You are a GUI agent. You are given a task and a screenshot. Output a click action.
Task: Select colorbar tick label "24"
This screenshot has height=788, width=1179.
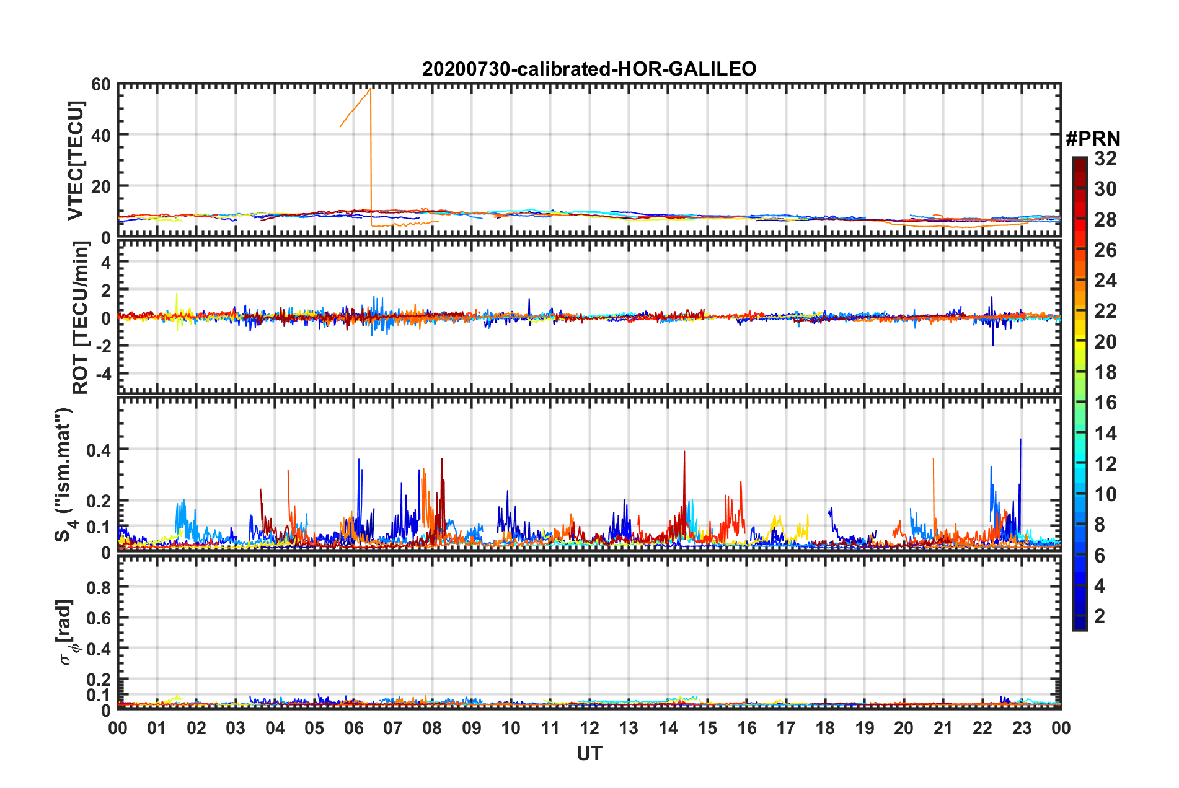tap(1105, 281)
